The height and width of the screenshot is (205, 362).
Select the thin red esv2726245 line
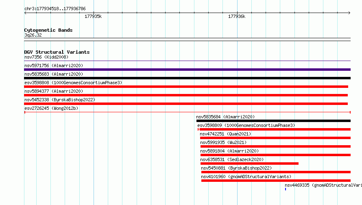point(188,112)
